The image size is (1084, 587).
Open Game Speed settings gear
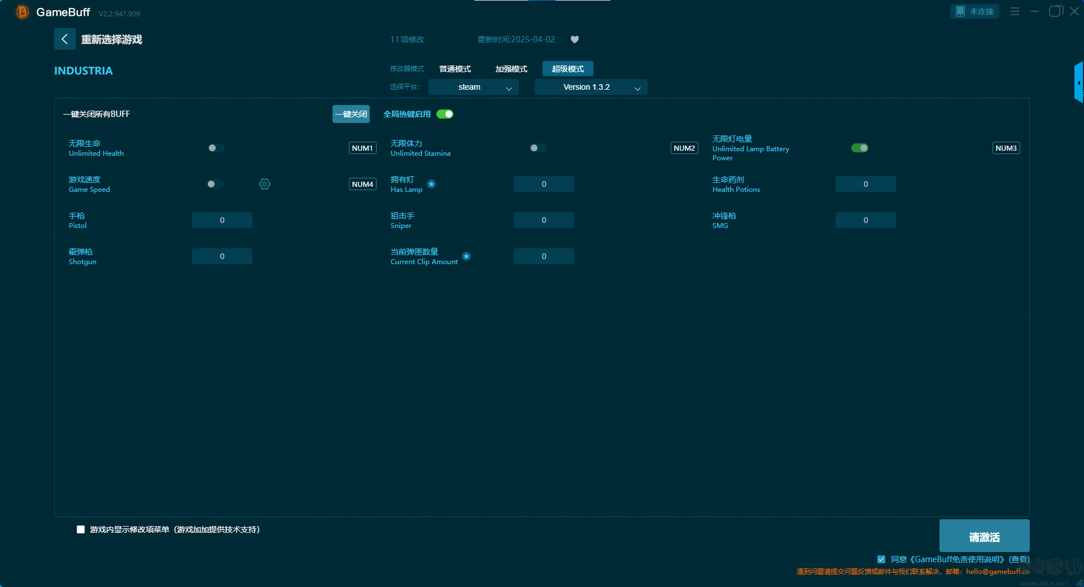tap(265, 184)
